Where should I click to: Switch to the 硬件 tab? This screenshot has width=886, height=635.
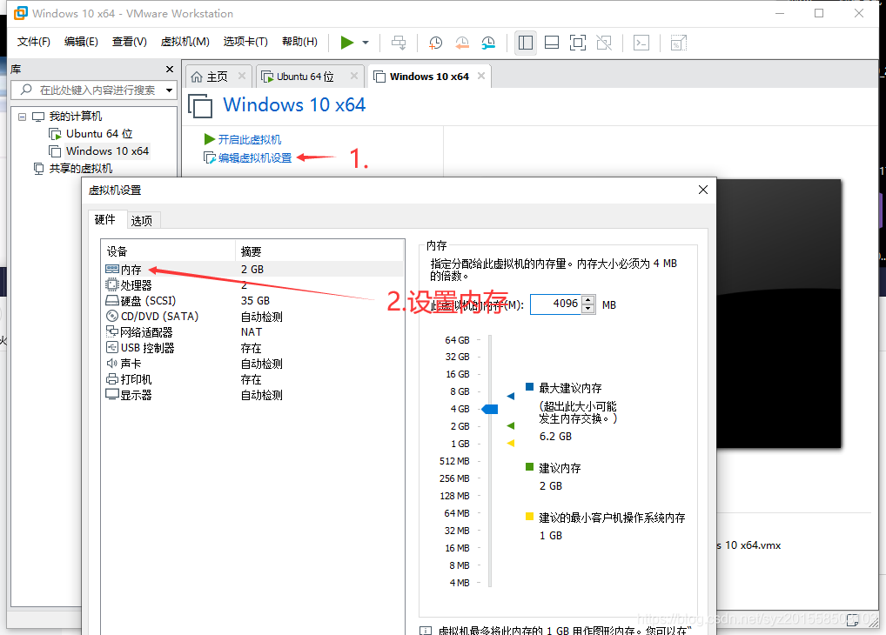click(105, 219)
